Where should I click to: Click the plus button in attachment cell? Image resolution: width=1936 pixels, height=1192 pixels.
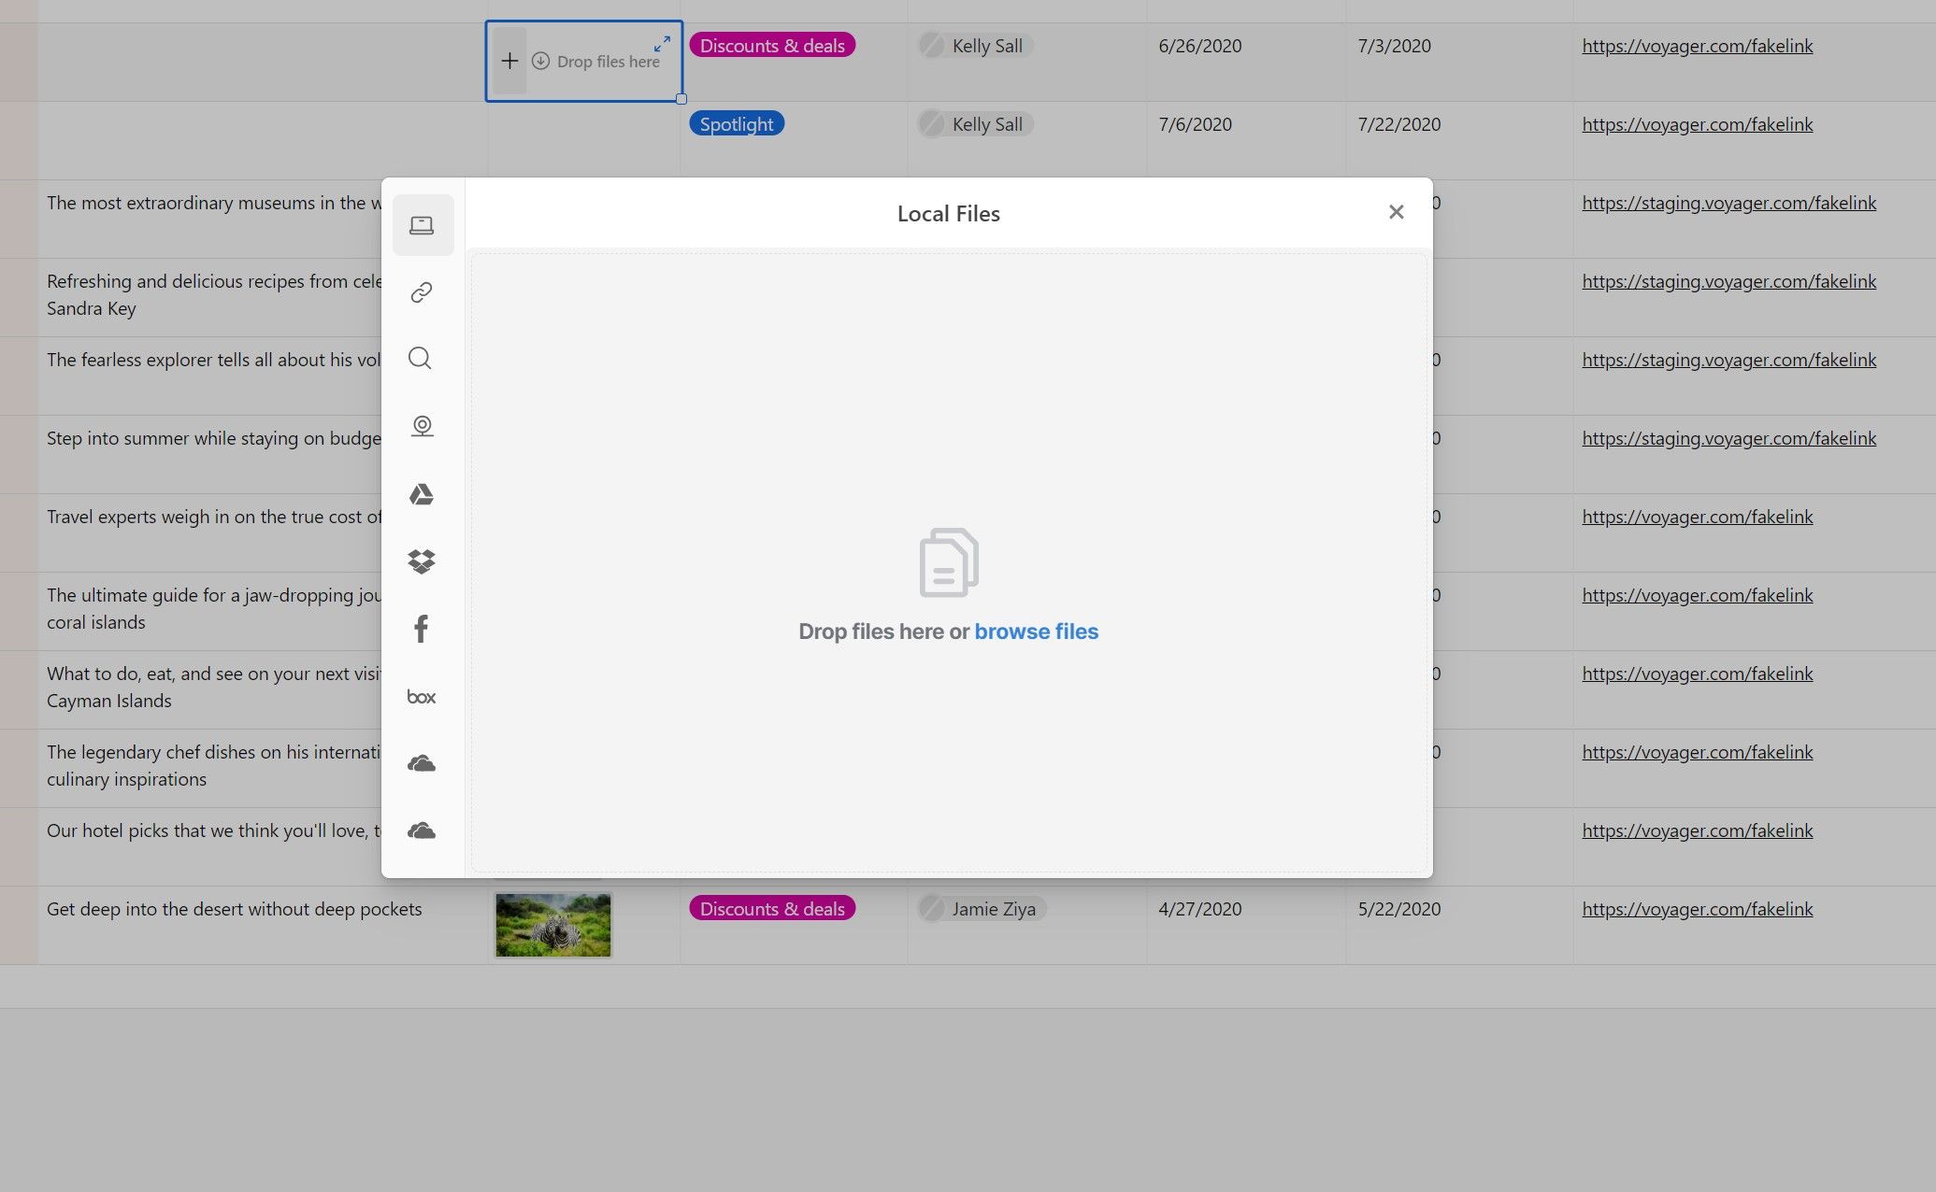click(x=509, y=60)
